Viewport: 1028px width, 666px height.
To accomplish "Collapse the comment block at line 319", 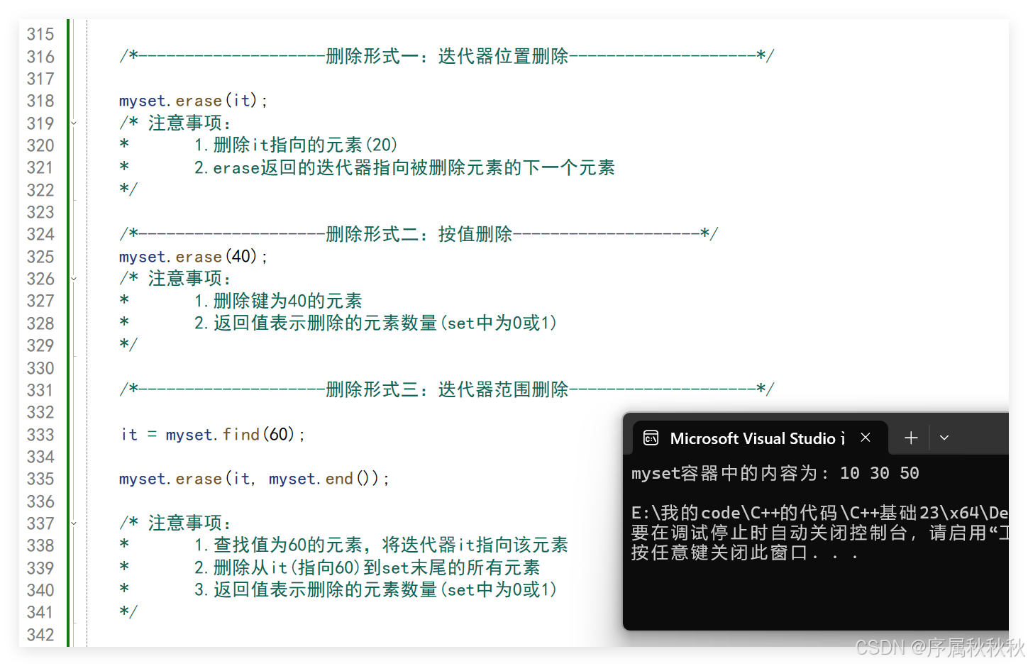I will click(74, 123).
